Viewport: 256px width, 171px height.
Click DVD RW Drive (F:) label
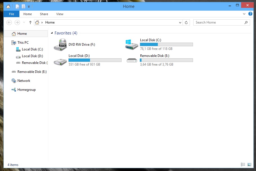82,45
